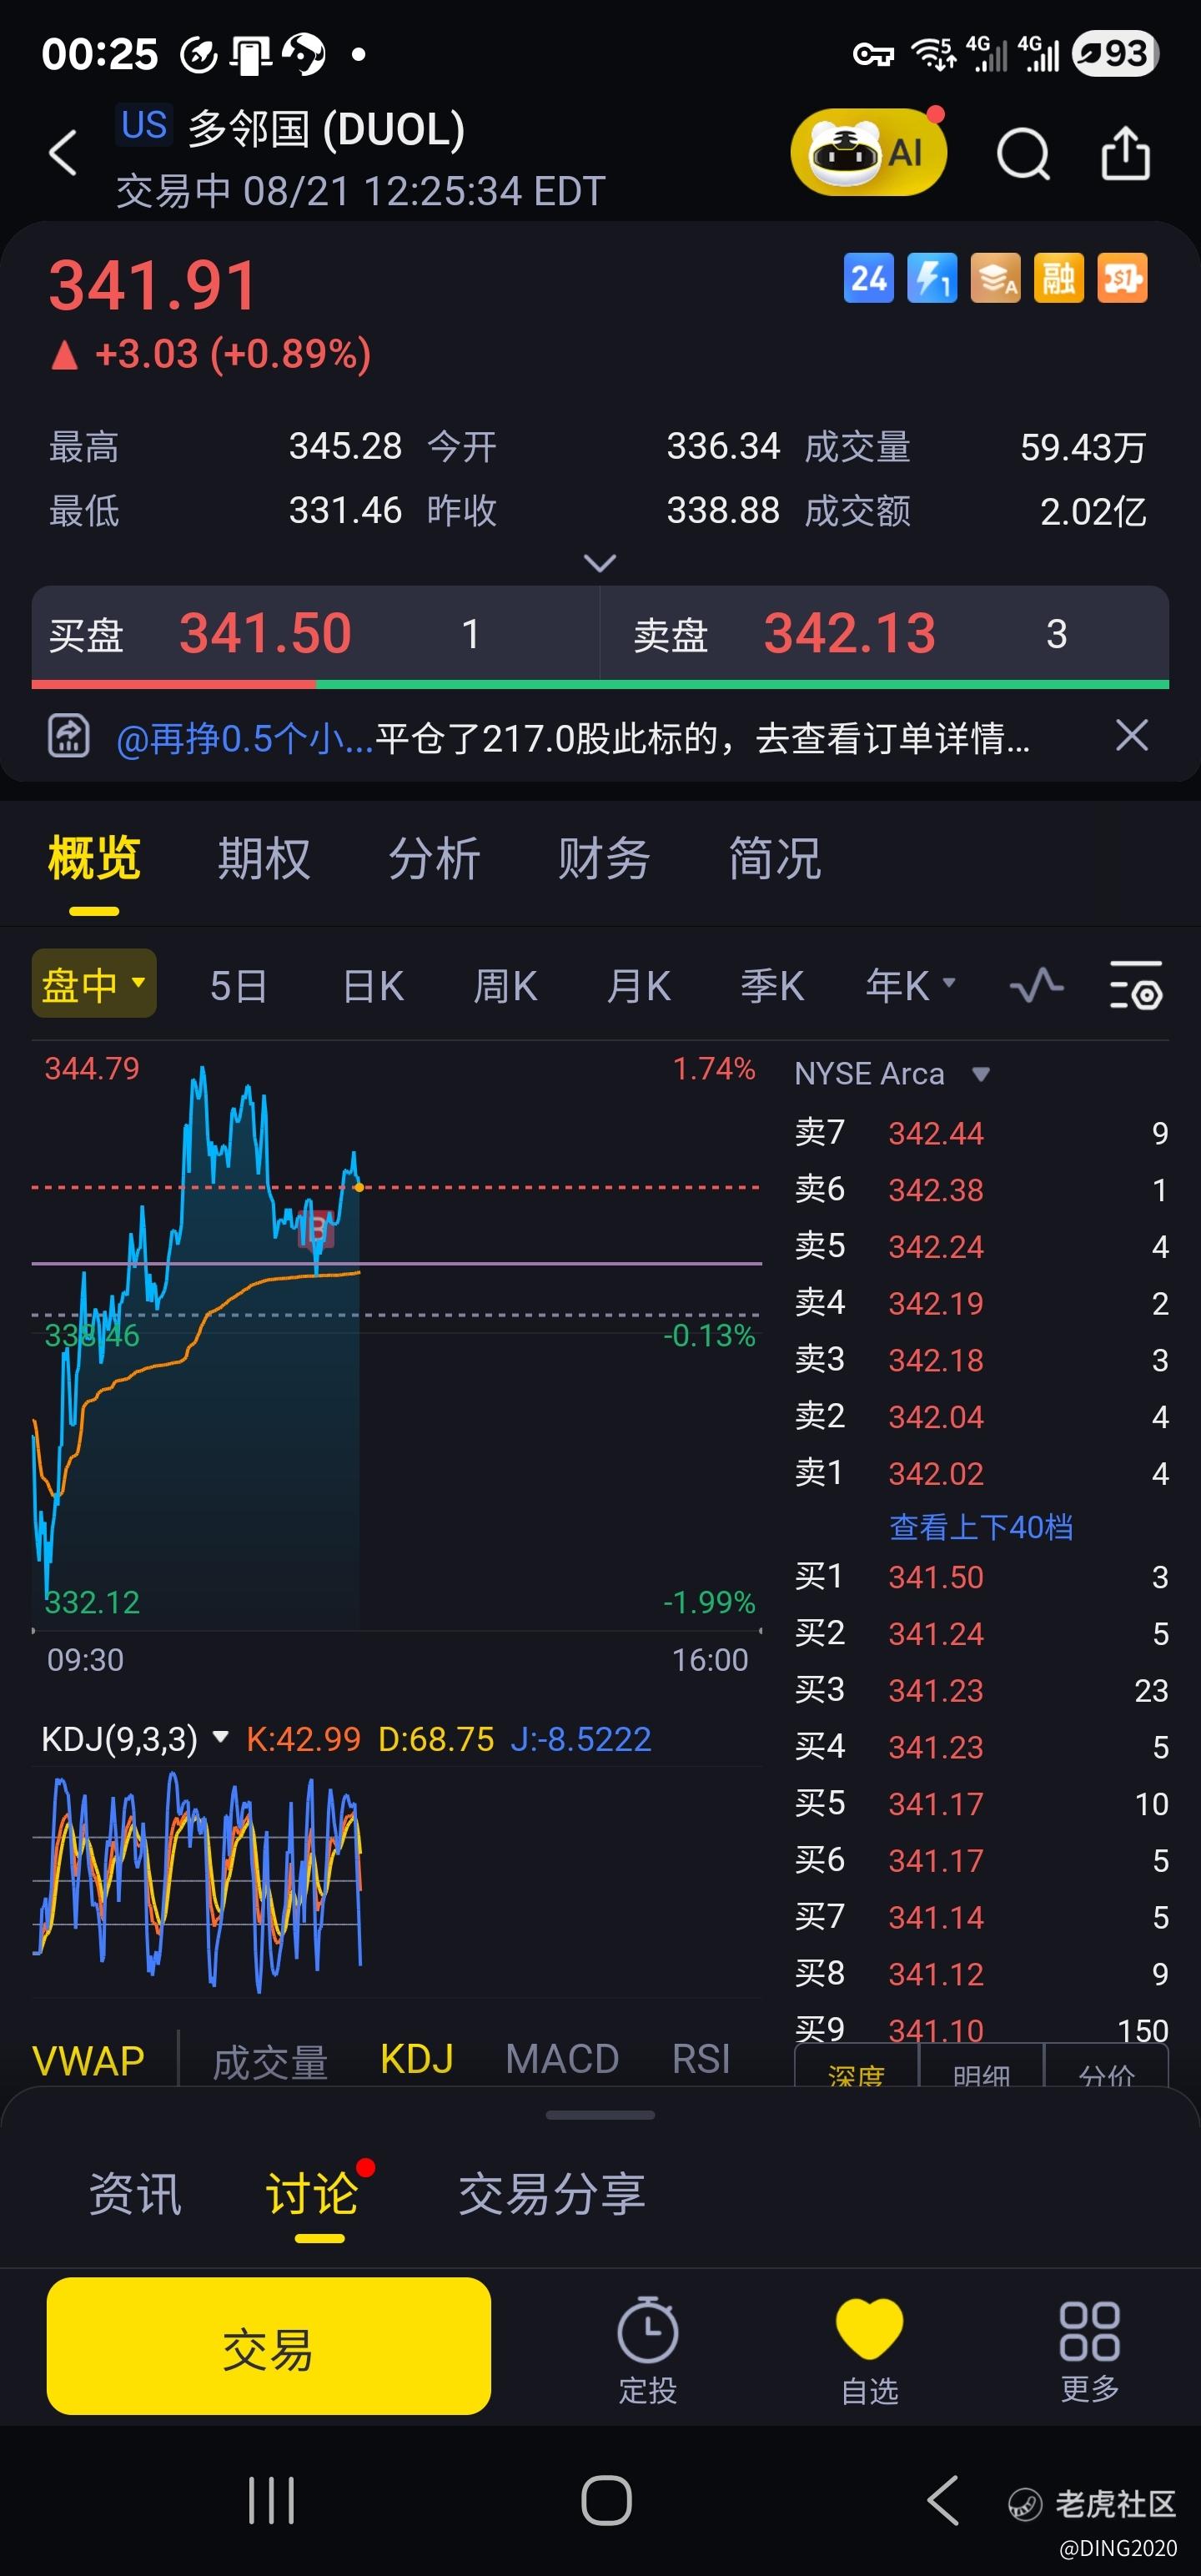
Task: Switch to the 财务 tab
Action: (x=604, y=859)
